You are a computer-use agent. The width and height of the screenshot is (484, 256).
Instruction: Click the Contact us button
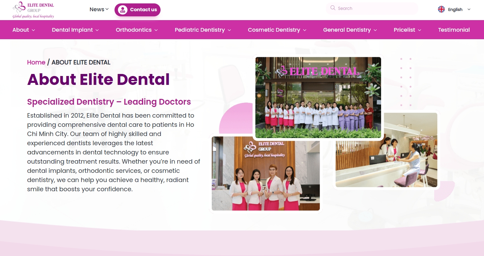tap(137, 10)
